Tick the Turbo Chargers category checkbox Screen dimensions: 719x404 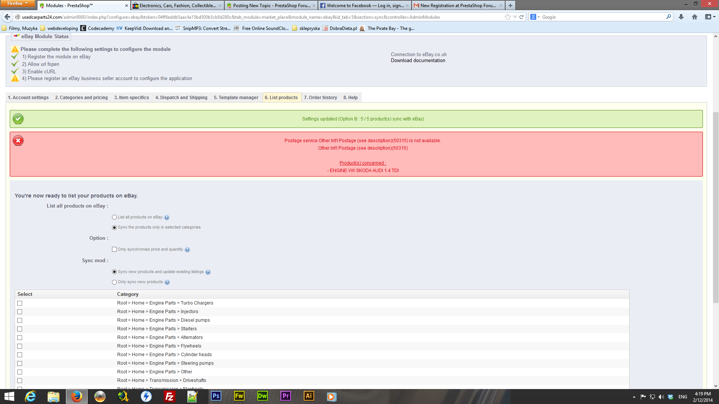point(20,303)
